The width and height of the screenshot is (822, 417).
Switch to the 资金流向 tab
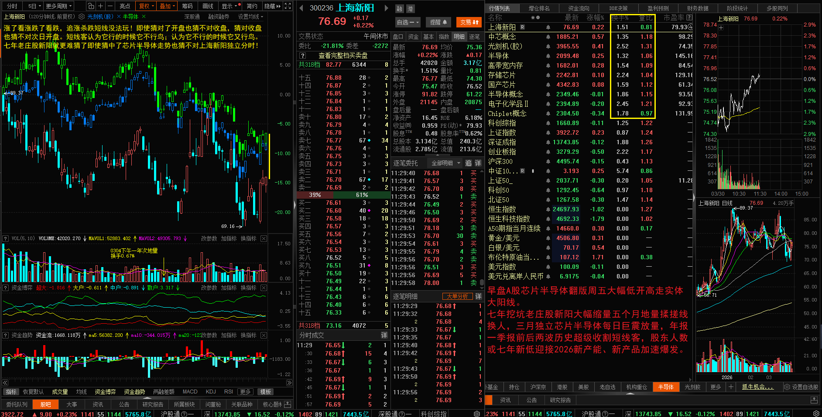coord(579,8)
